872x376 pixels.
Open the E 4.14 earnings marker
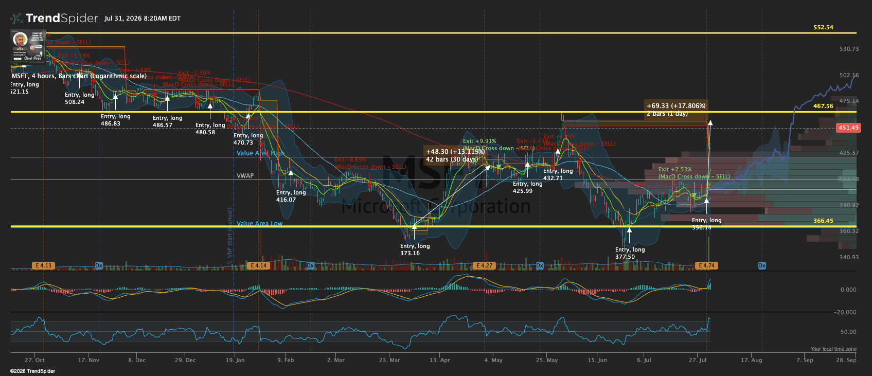[x=258, y=266]
